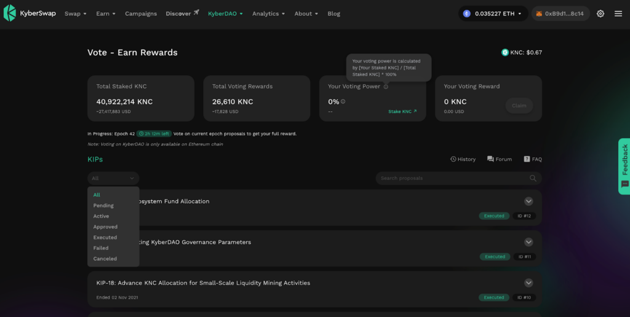Open the ETH network balance selector
This screenshot has height=317, width=630.
(x=493, y=14)
